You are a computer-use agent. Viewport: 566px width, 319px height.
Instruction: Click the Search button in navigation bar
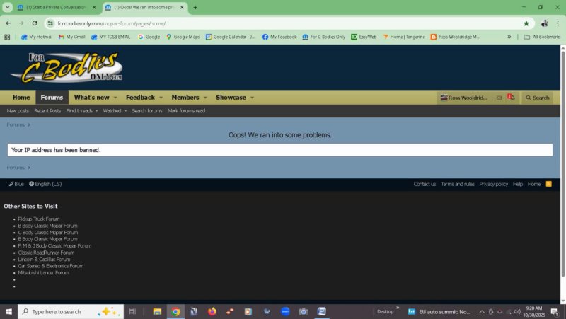click(x=537, y=98)
